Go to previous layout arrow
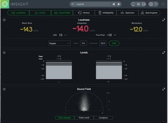 point(113,4)
